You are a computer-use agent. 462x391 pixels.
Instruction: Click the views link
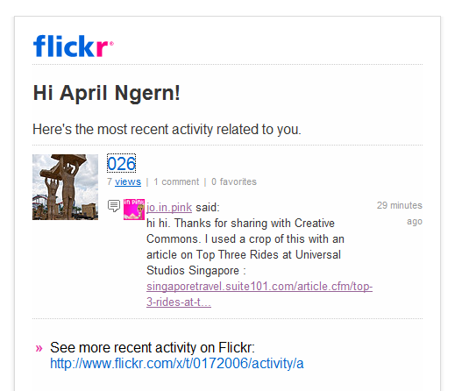(x=128, y=181)
